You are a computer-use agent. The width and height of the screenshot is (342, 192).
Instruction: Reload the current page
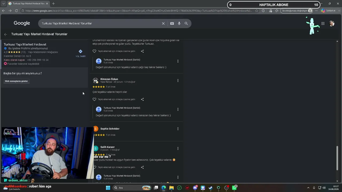point(16,11)
